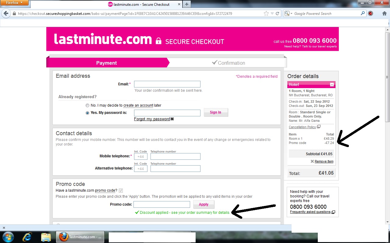Open the 'create an account' link

point(138,105)
